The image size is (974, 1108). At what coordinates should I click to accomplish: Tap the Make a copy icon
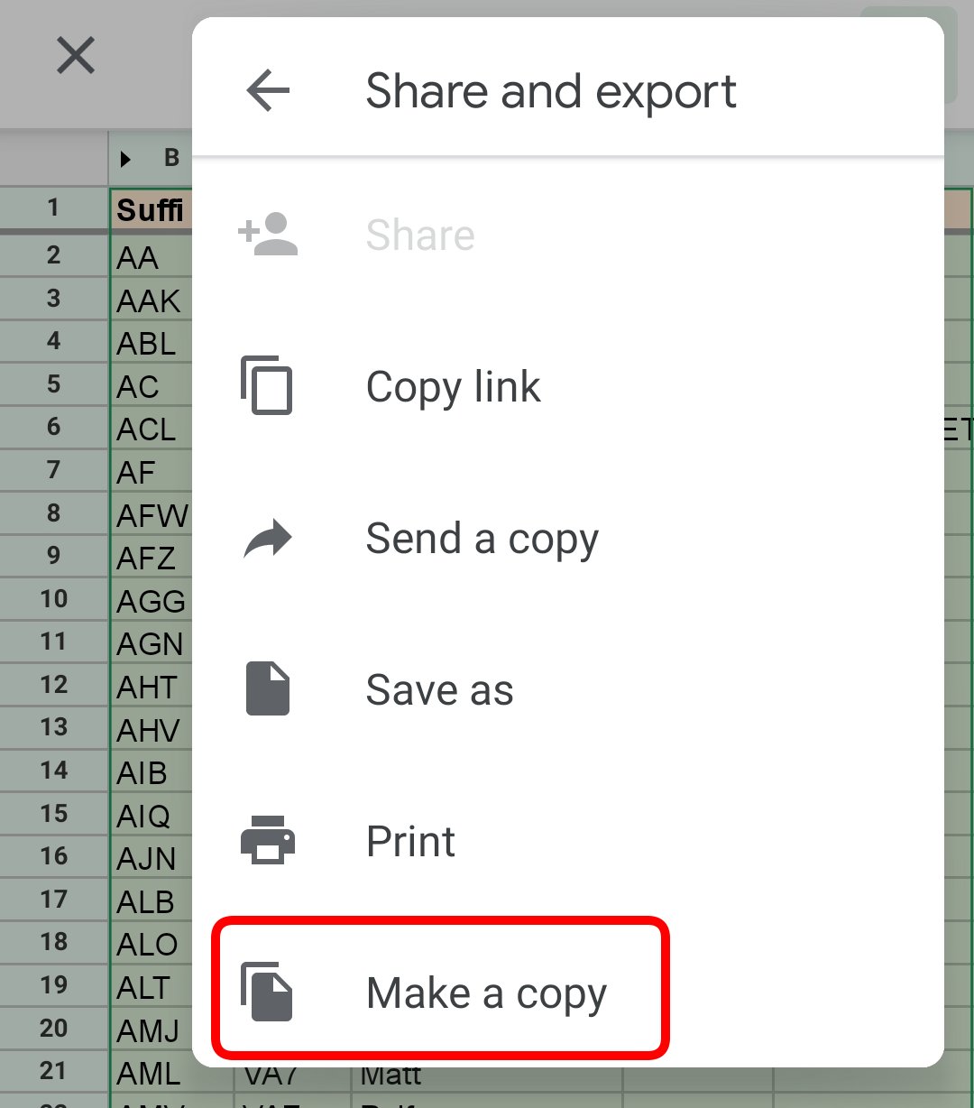[267, 993]
